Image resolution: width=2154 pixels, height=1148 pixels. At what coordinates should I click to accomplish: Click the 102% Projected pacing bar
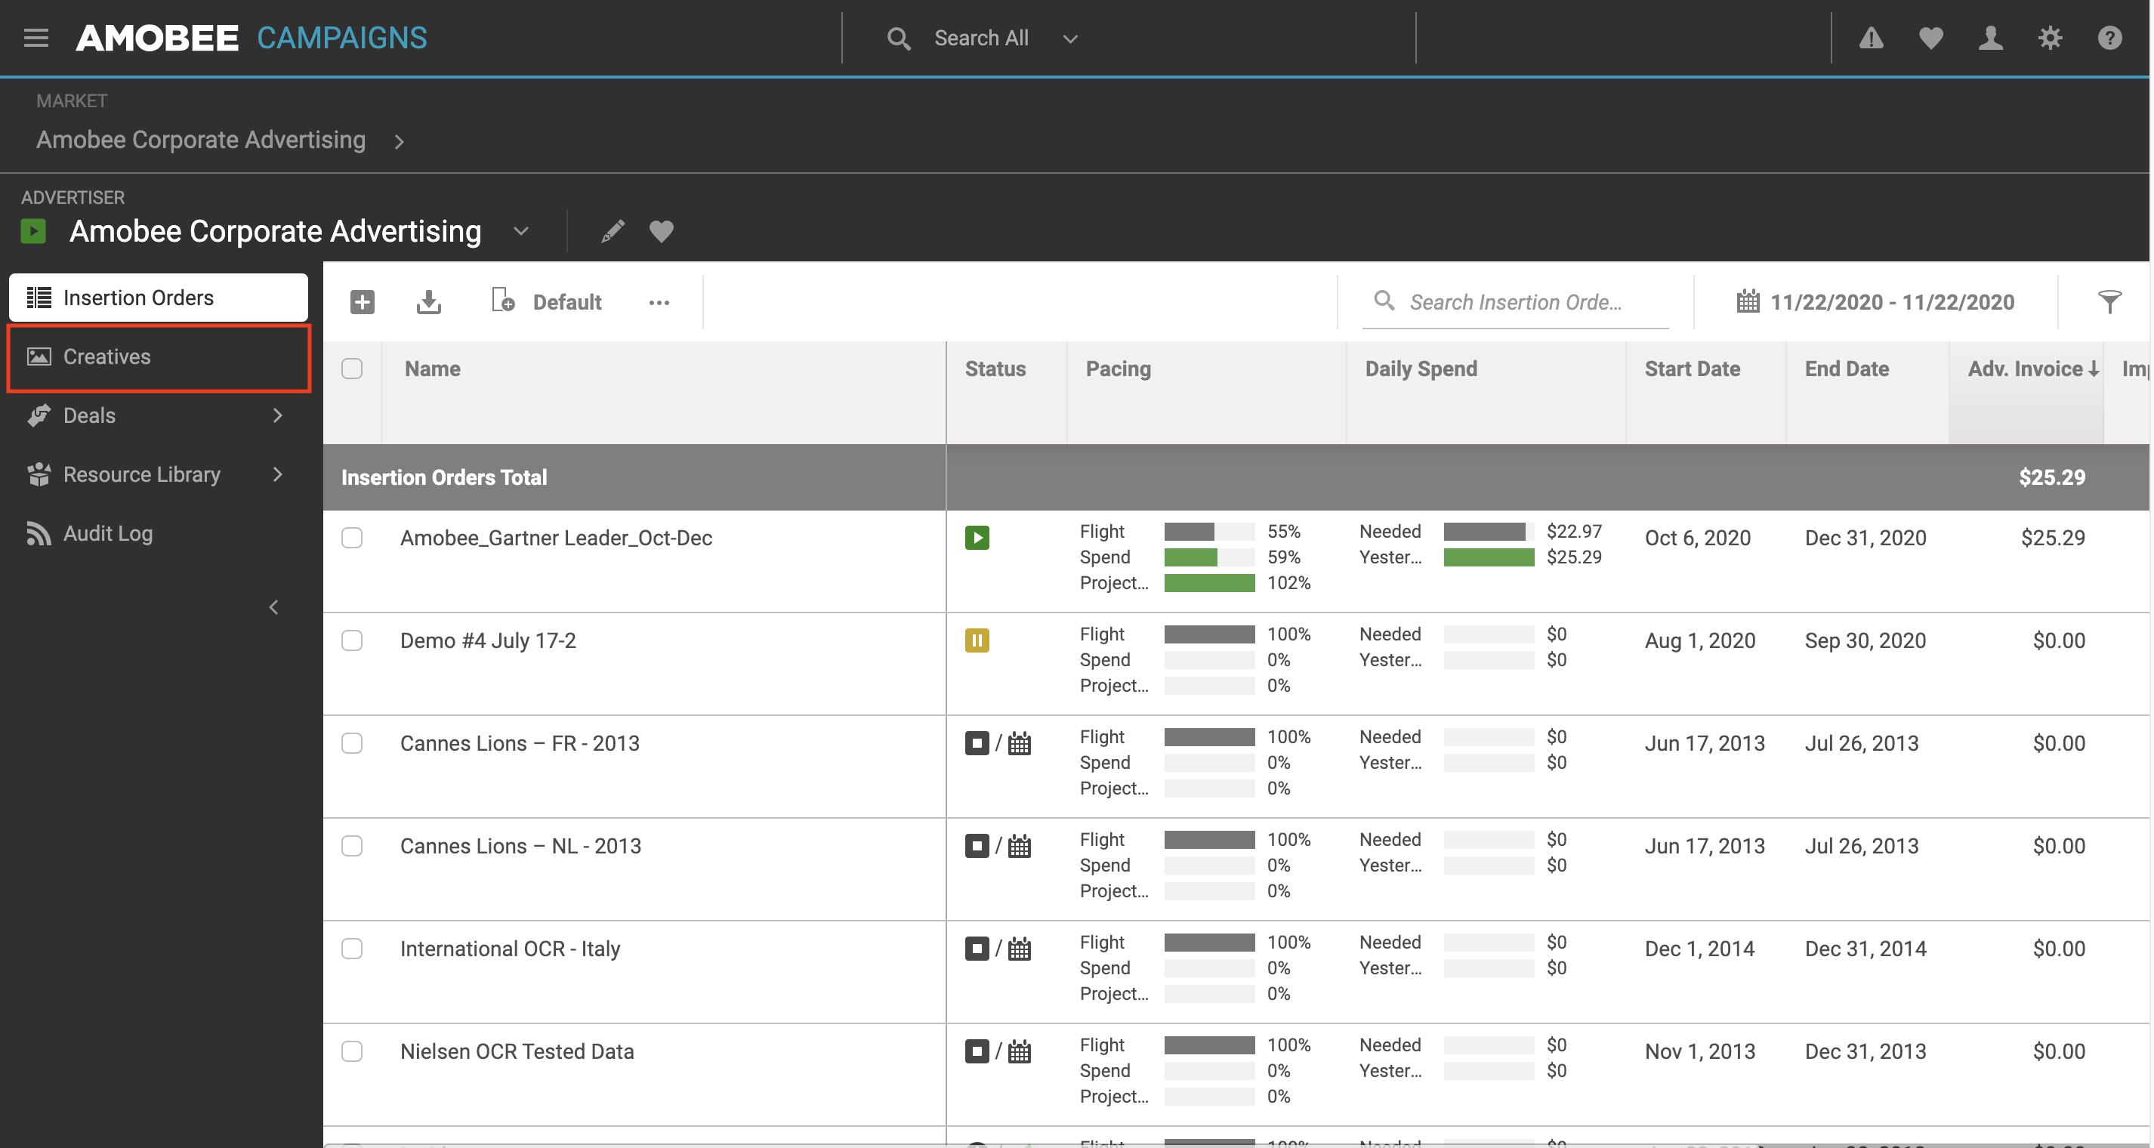coord(1209,583)
